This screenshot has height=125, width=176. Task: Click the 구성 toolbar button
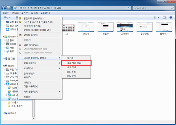click(7, 17)
